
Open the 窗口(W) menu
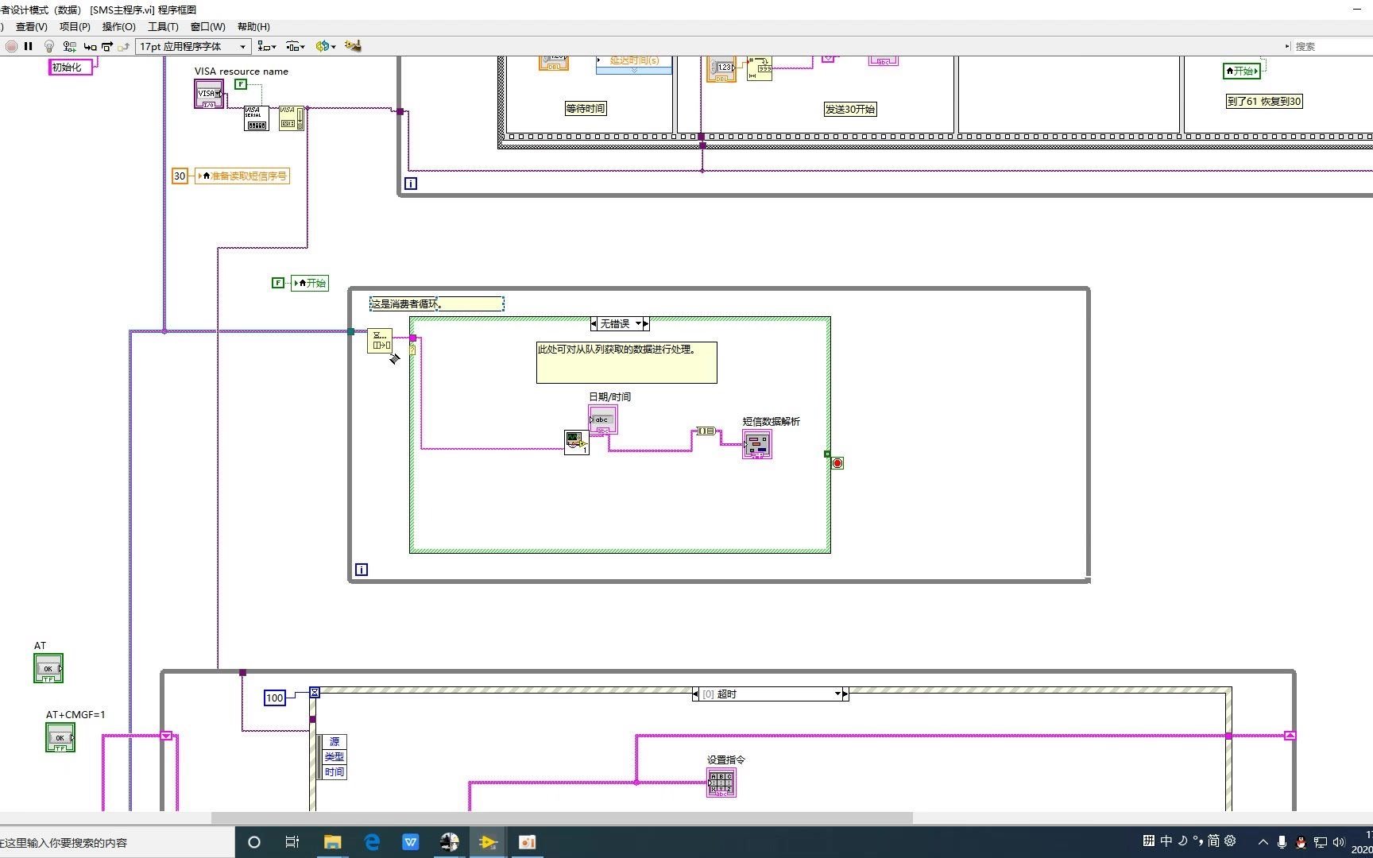tap(207, 26)
